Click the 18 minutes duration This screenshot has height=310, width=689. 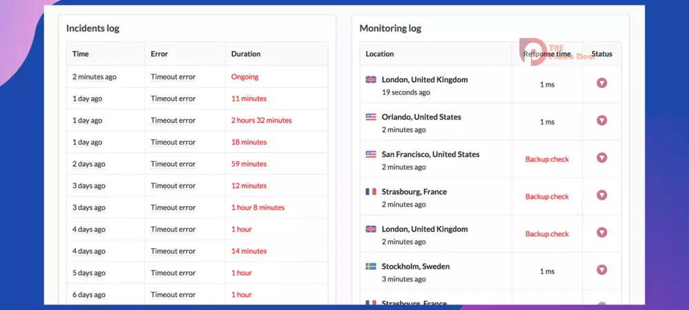(249, 142)
